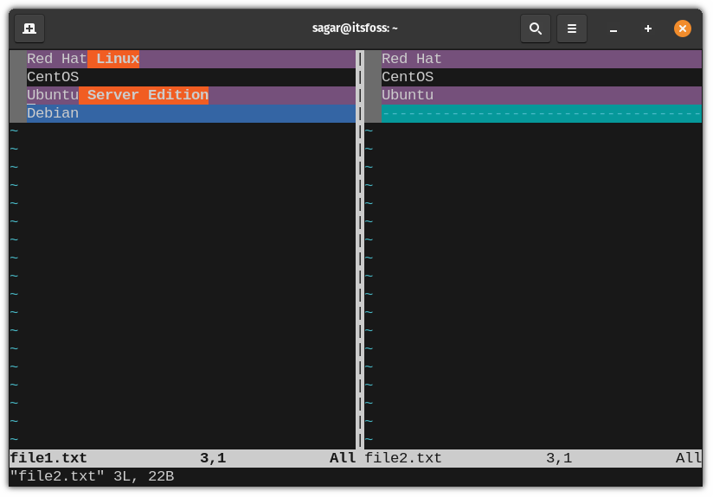Viewport: 713px width, 497px height.
Task: Maximize the terminal window
Action: (x=648, y=29)
